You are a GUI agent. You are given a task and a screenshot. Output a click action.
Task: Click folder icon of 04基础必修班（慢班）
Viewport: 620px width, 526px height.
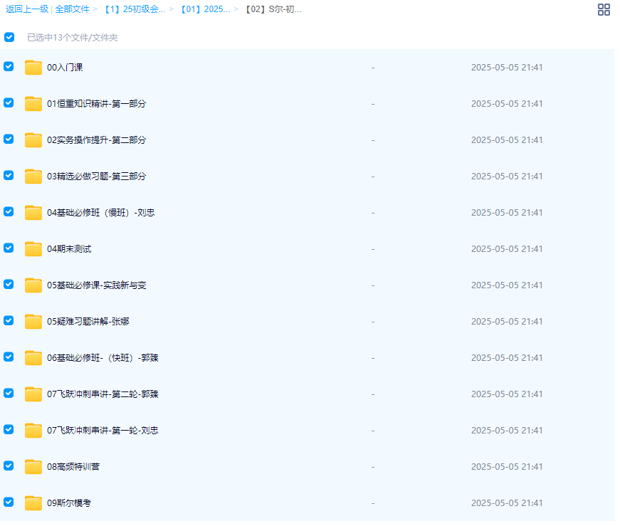tap(33, 214)
